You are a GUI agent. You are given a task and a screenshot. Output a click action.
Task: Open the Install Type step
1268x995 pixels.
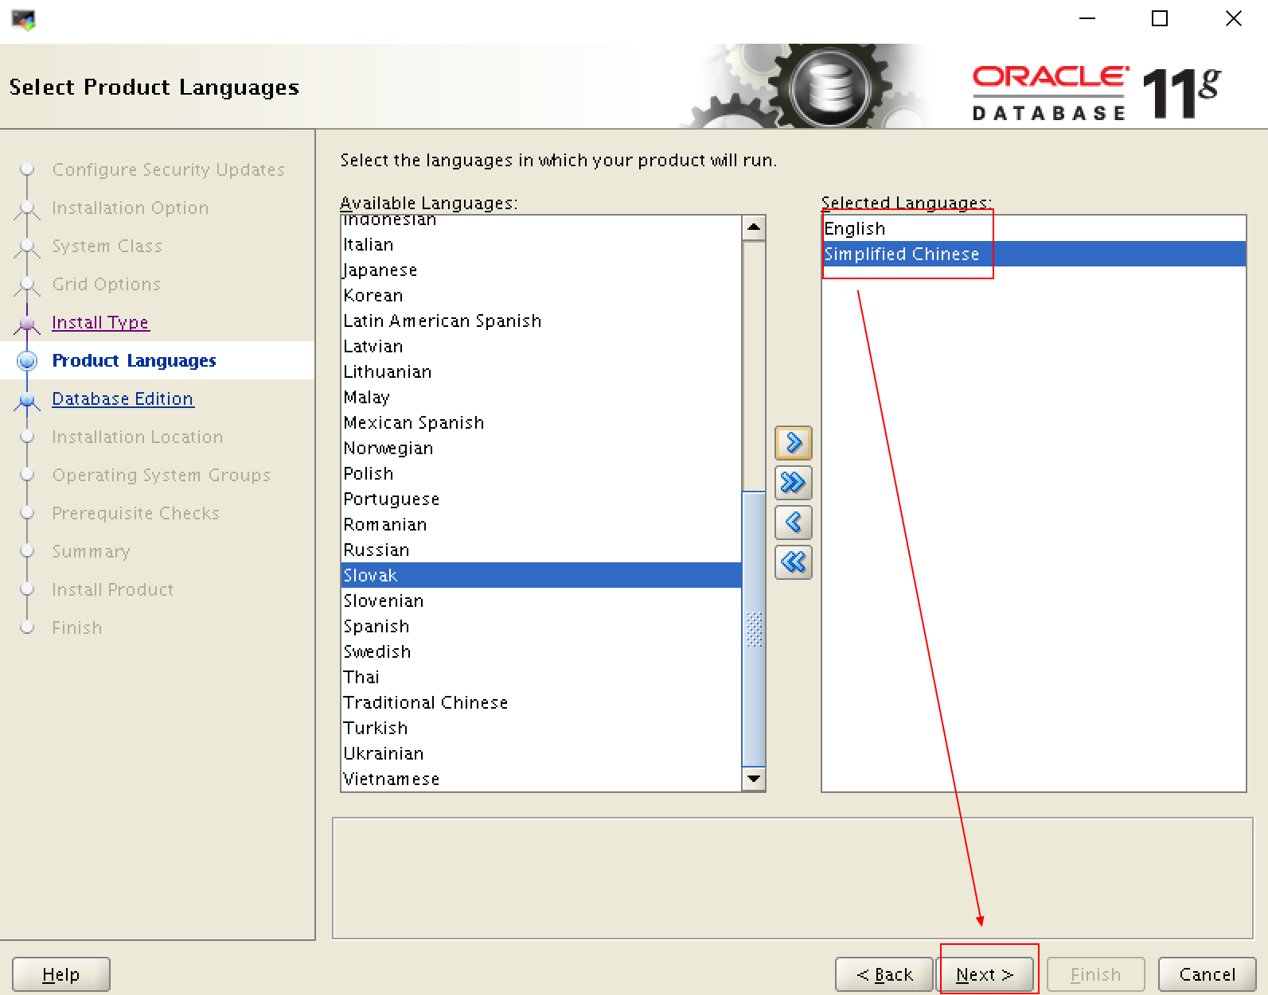[100, 322]
